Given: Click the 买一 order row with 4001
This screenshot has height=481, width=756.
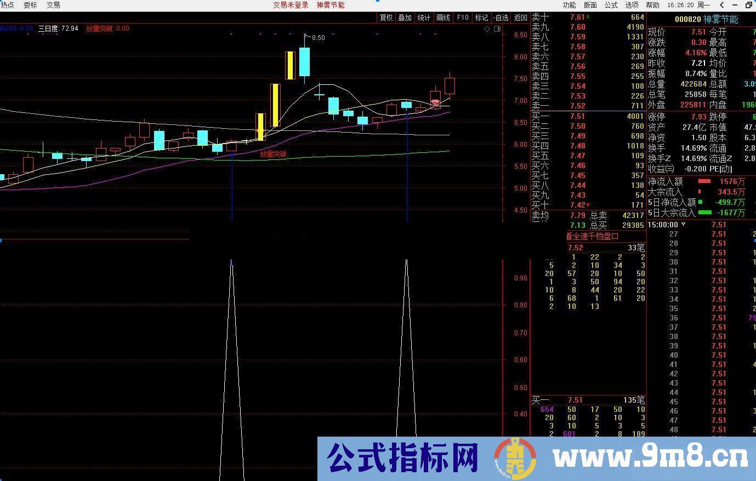Looking at the screenshot, I should point(588,116).
